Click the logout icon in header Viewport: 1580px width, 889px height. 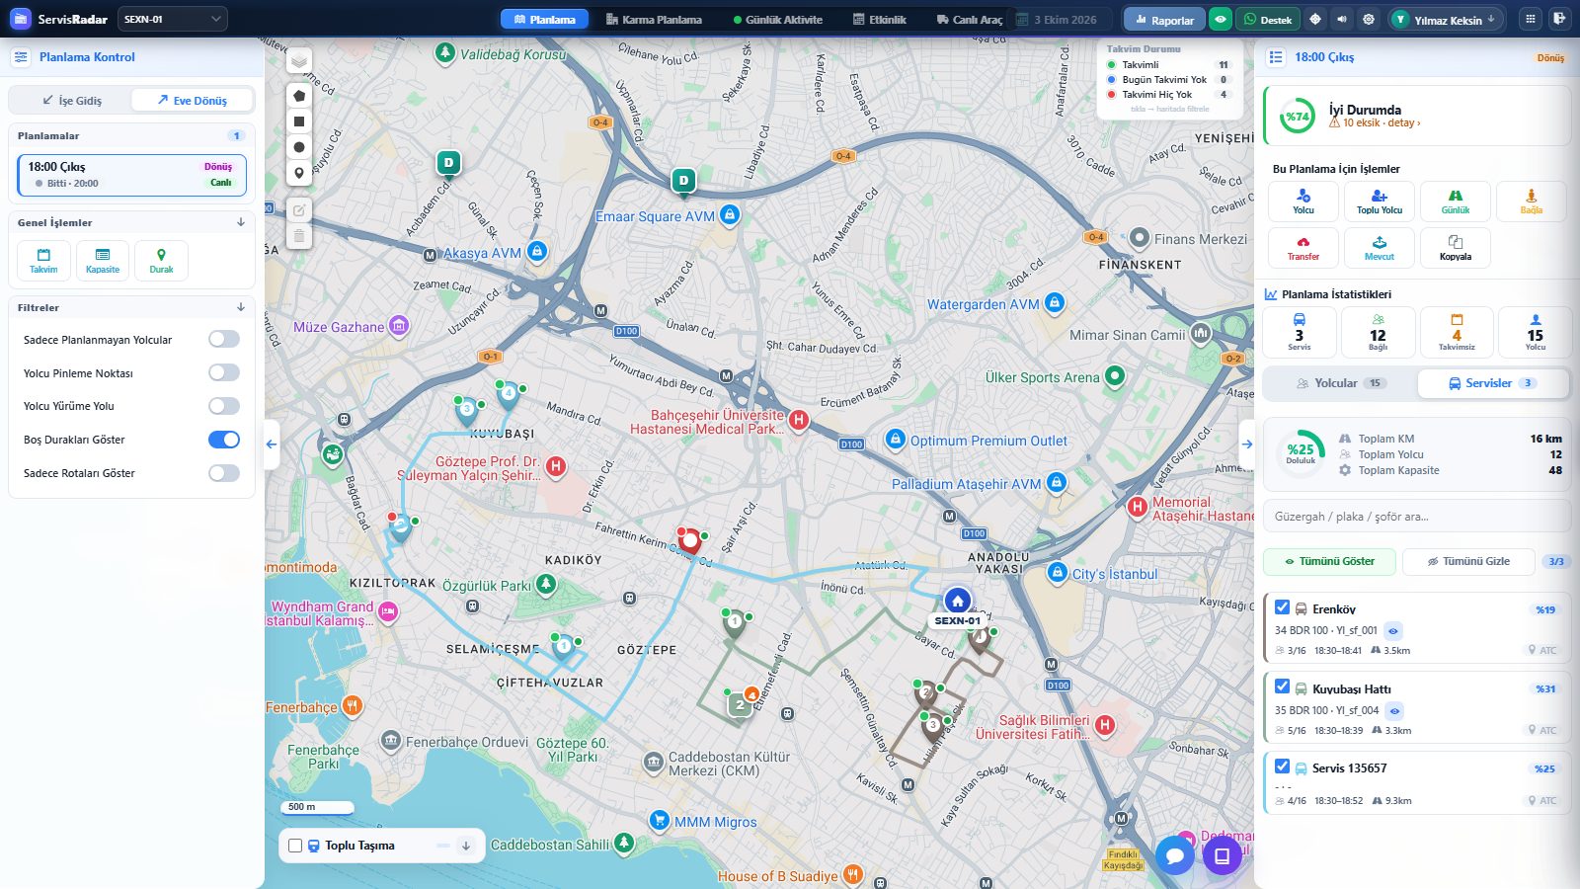point(1559,19)
